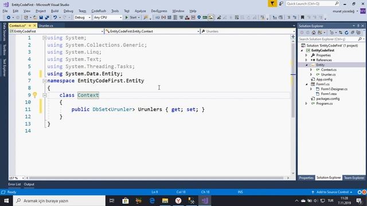Click the Task View taskbar icon

coord(112,201)
